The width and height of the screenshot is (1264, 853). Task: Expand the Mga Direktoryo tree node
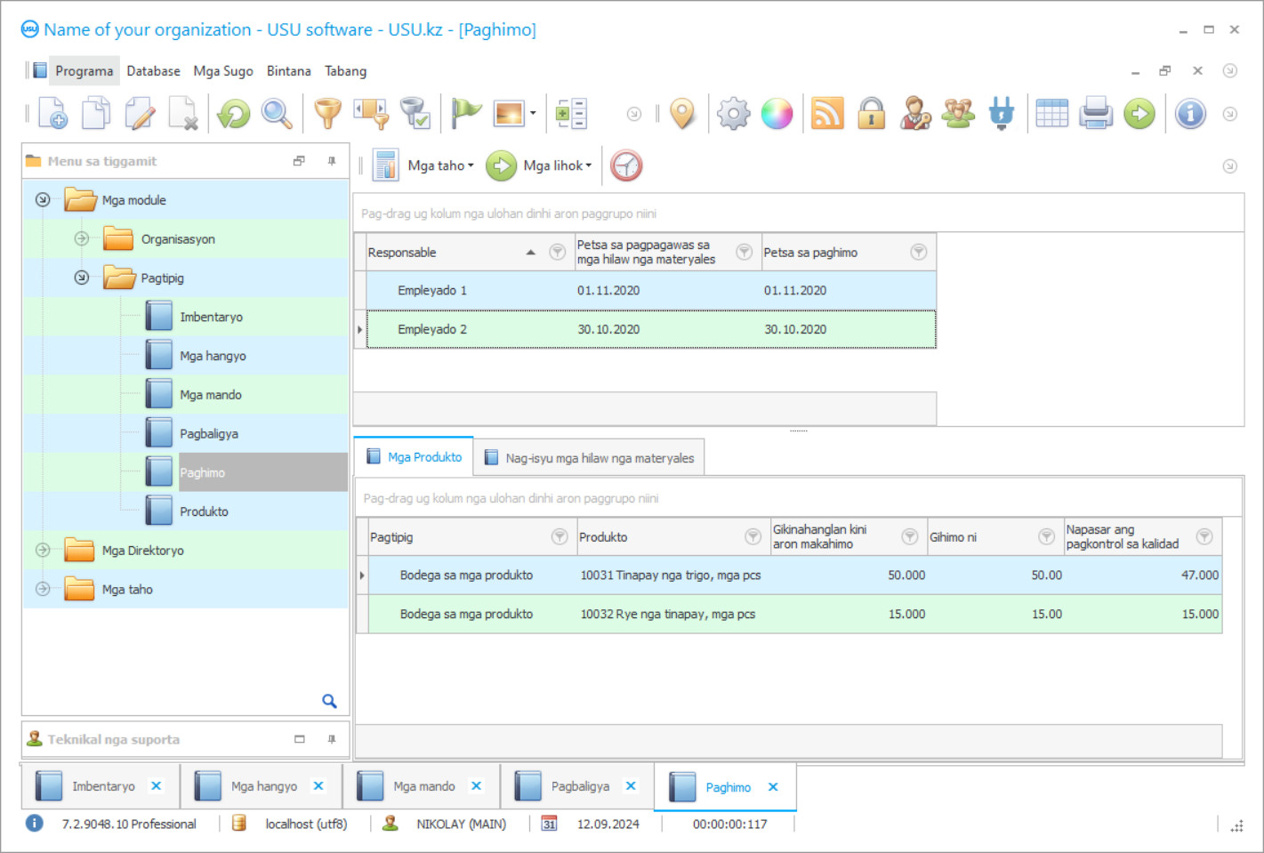[43, 550]
